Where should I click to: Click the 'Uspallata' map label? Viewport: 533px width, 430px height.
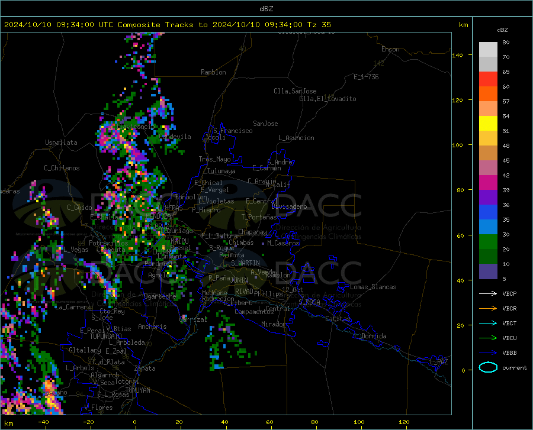coord(61,143)
